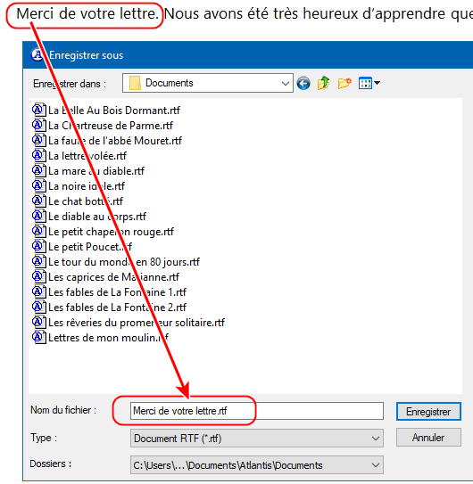This screenshot has width=473, height=484.
Task: Click the Annuler button
Action: coord(428,438)
